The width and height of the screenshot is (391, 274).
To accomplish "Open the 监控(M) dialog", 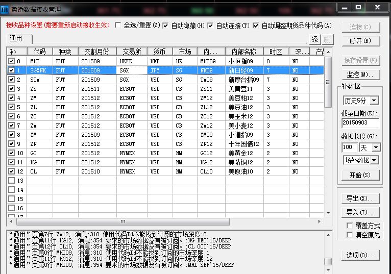I will 360,75.
